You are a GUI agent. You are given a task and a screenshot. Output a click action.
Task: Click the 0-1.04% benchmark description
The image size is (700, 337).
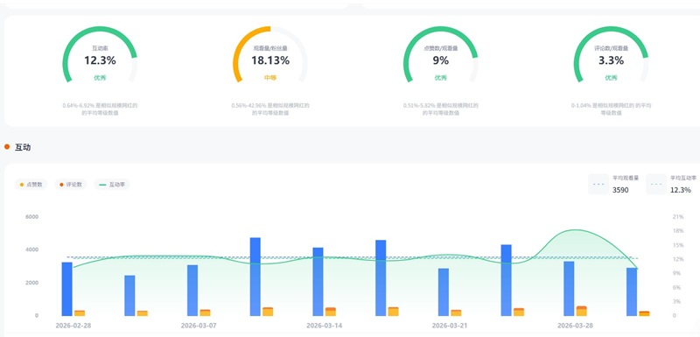tap(611, 109)
